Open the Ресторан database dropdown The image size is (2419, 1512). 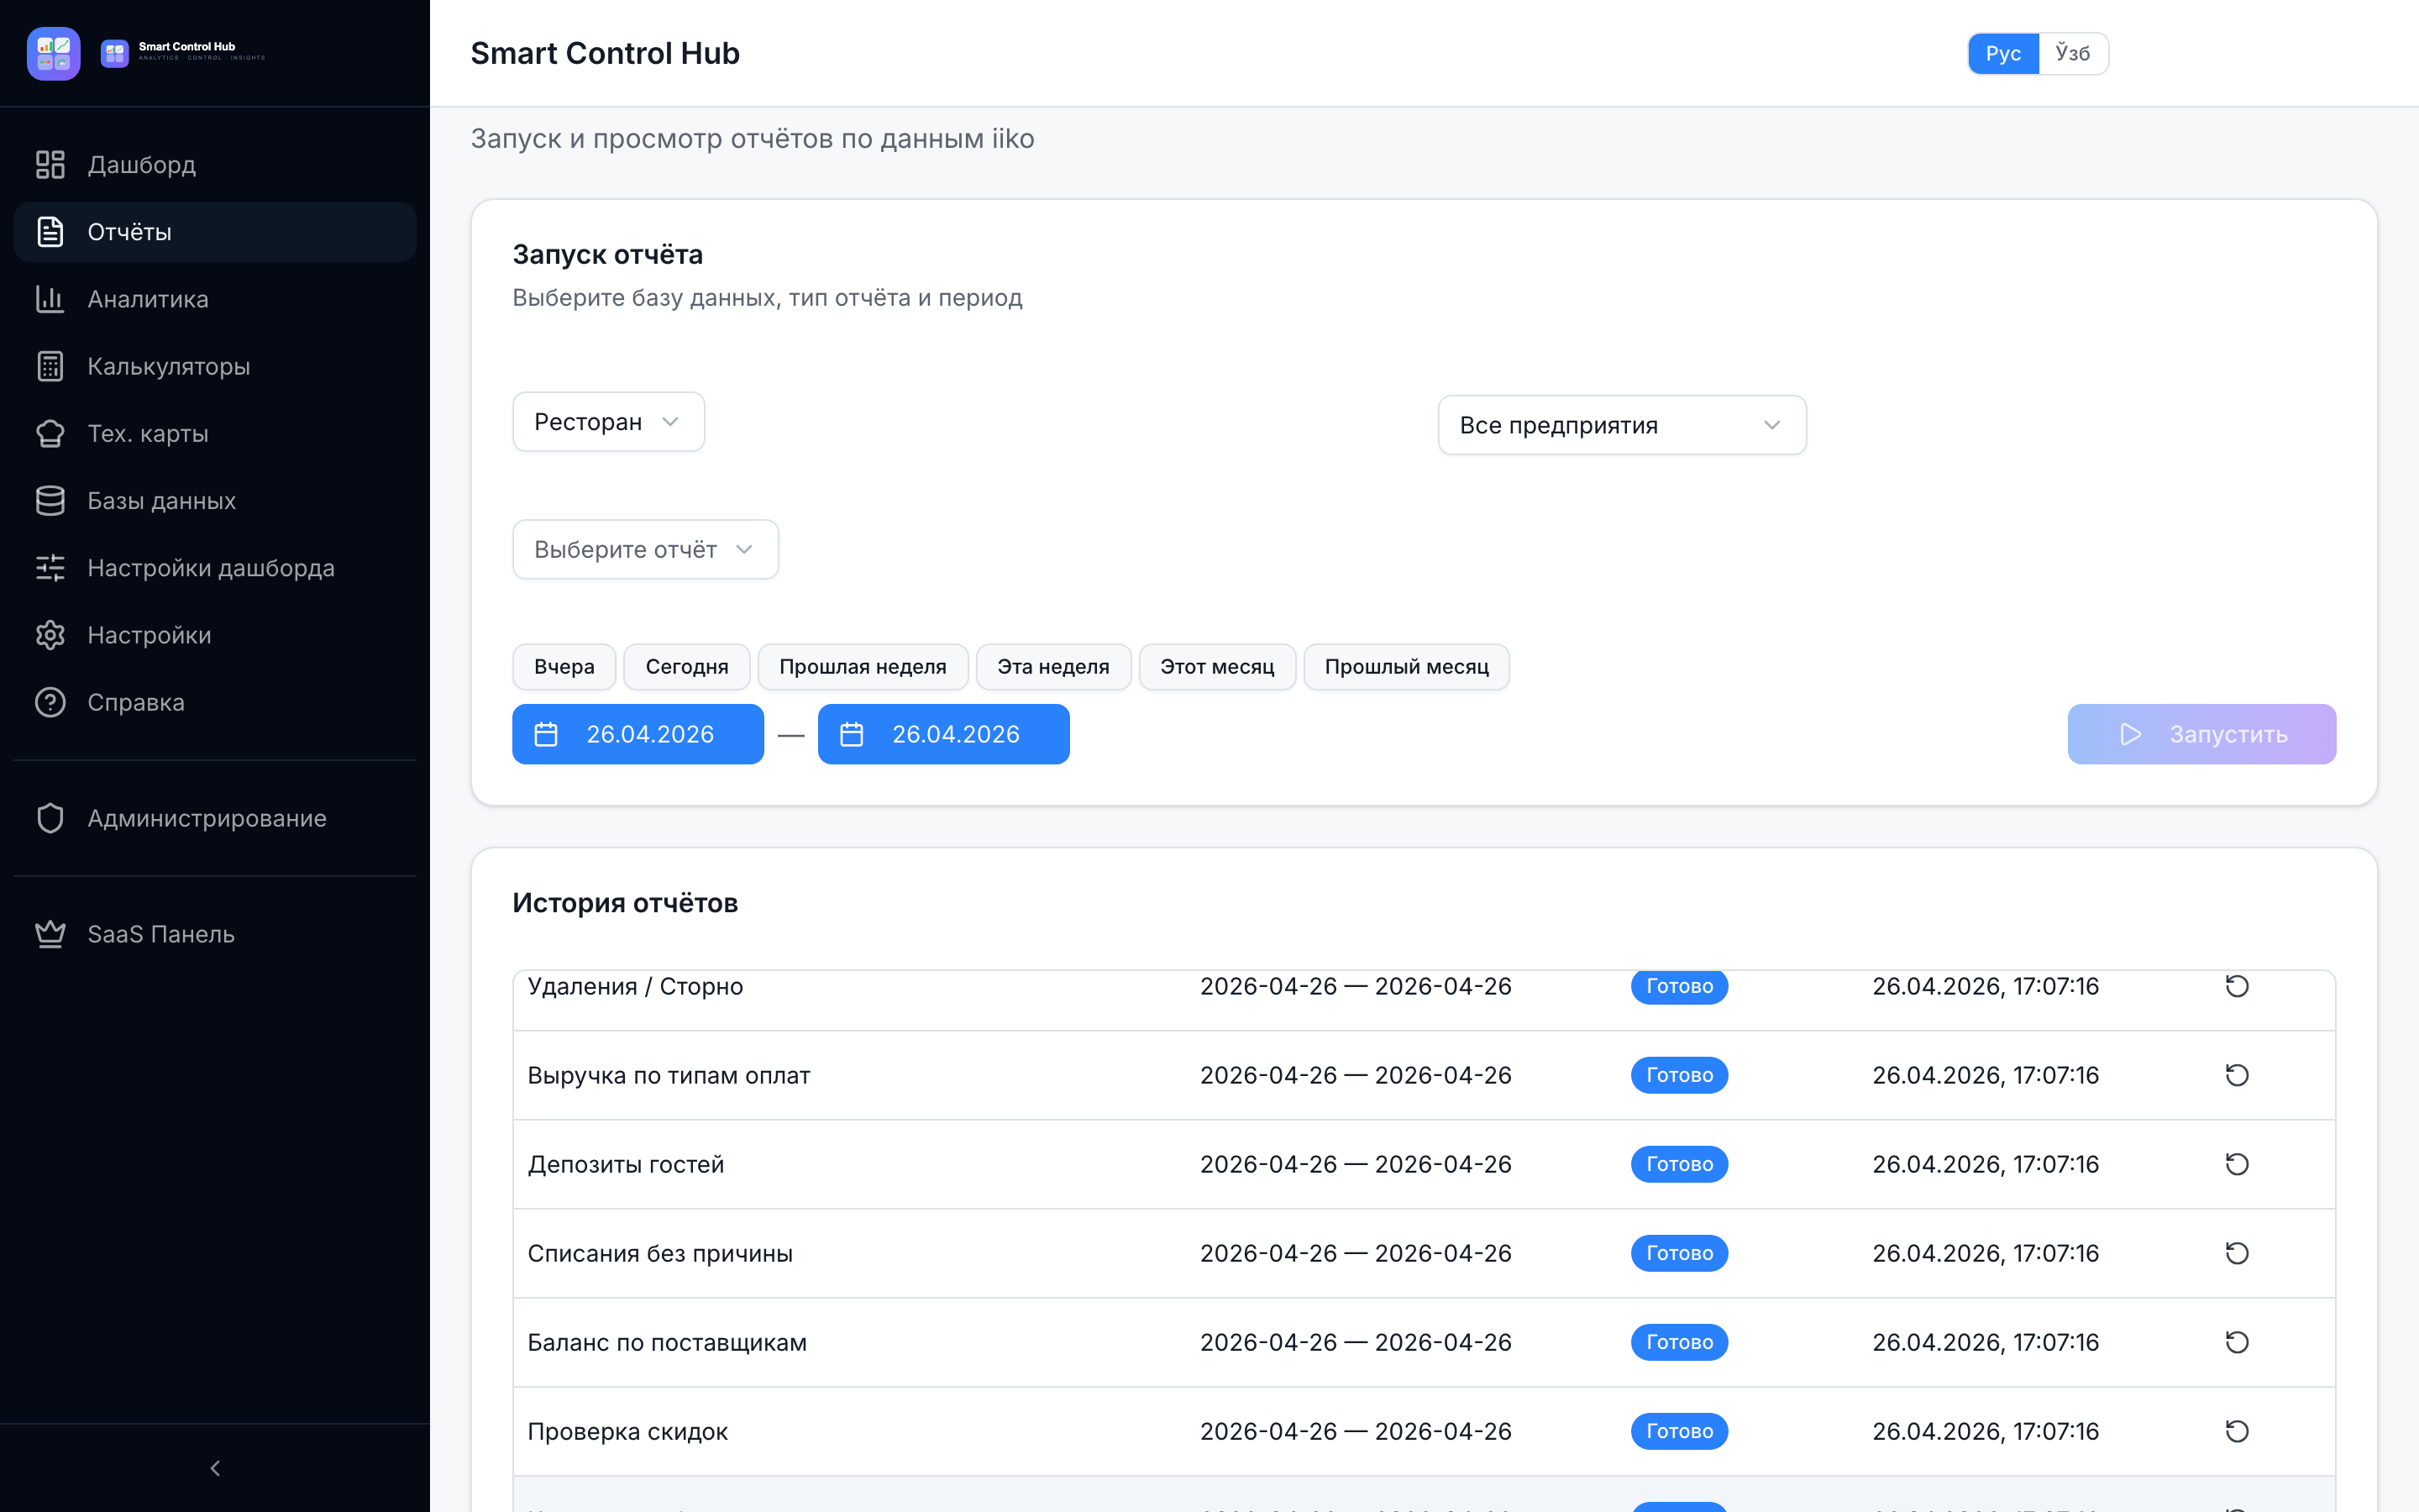click(x=609, y=422)
